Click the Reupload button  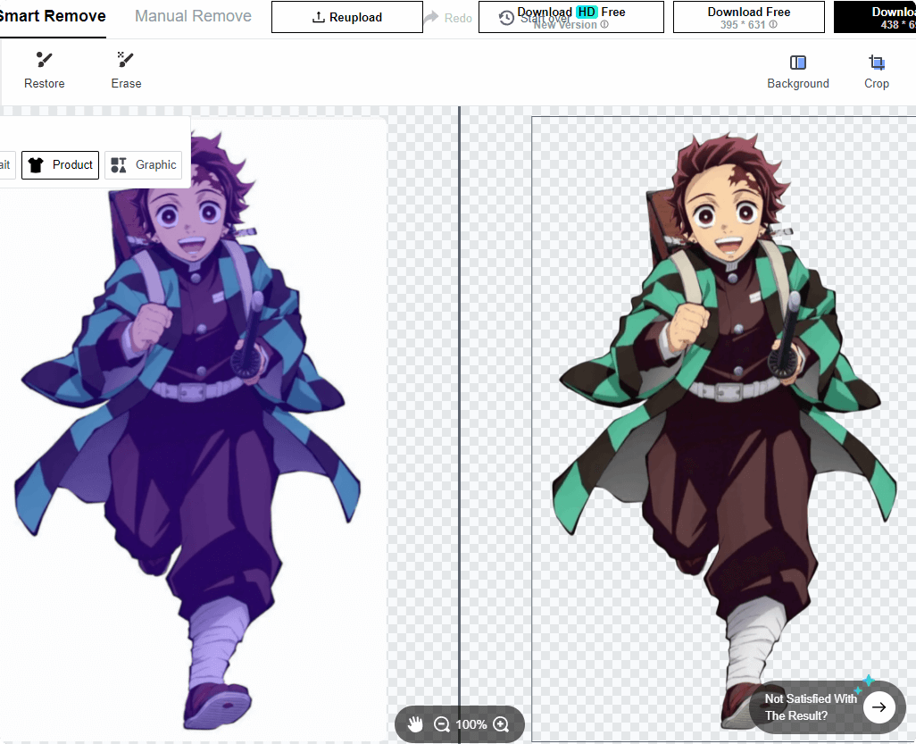point(346,17)
